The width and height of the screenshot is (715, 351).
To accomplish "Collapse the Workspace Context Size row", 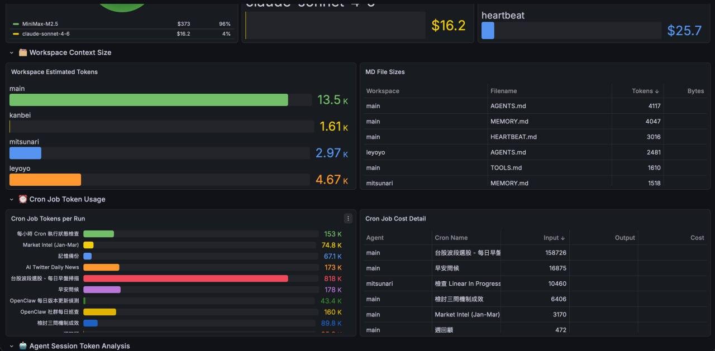I will (x=12, y=52).
